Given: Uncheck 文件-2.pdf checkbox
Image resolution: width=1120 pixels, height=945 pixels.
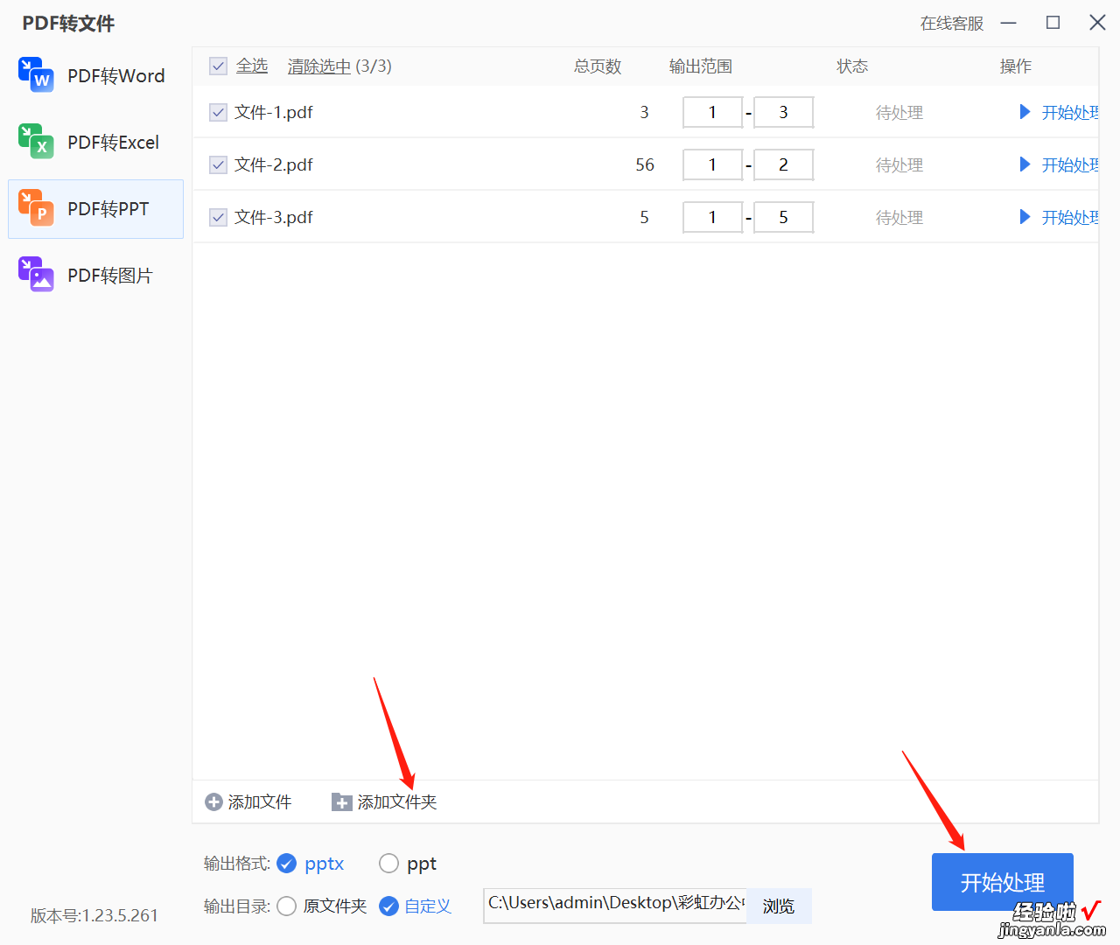Looking at the screenshot, I should (219, 164).
